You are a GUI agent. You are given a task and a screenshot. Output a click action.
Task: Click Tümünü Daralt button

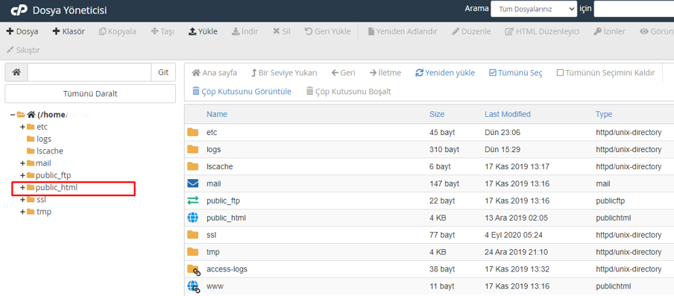point(90,94)
